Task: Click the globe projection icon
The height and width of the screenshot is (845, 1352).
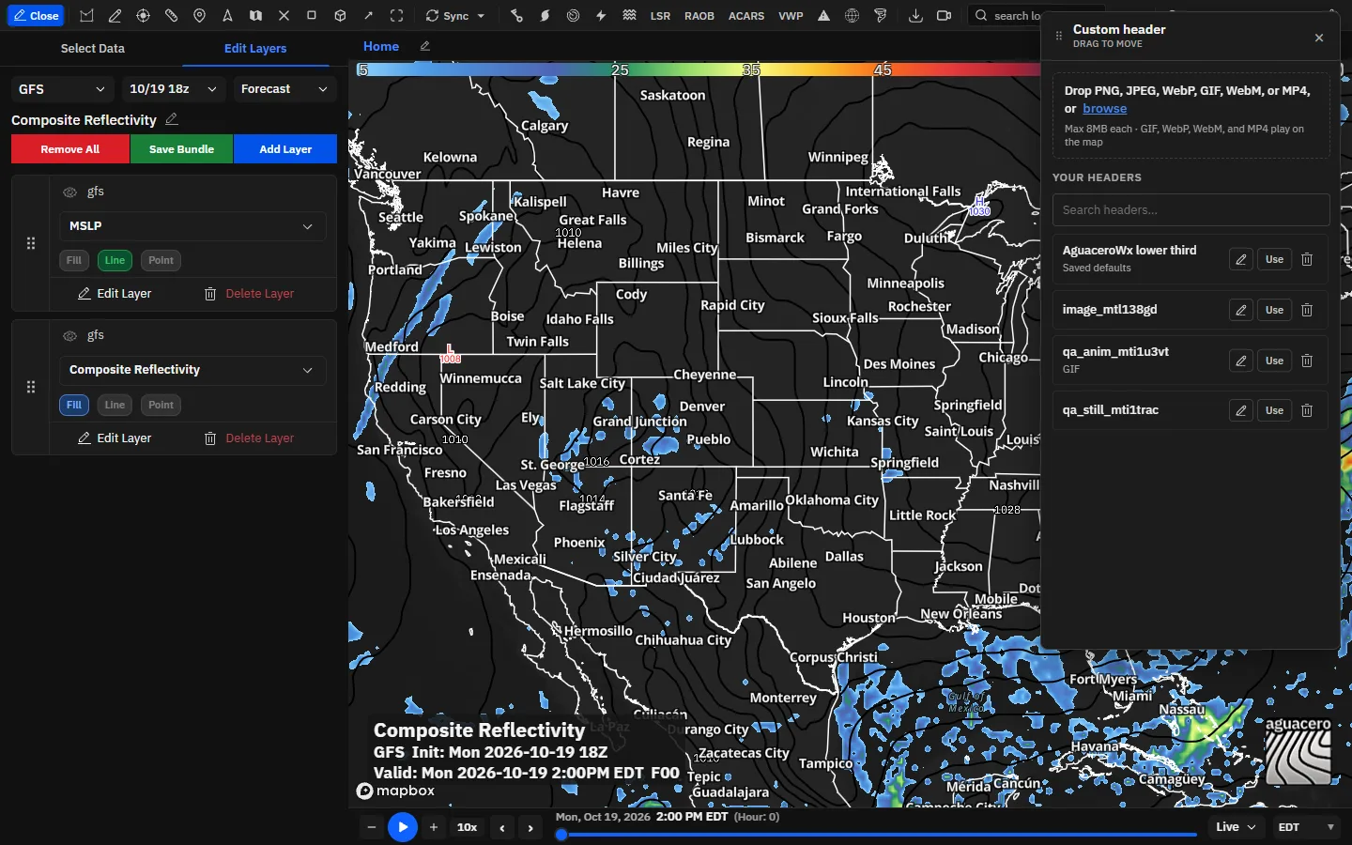Action: point(852,16)
